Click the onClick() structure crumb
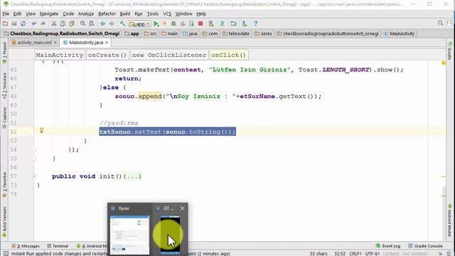Screen dimensions: 455x256 [x=228, y=55]
